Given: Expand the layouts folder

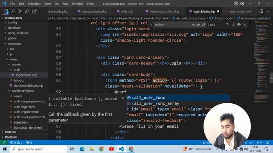Looking at the screenshot, I should [24, 80].
